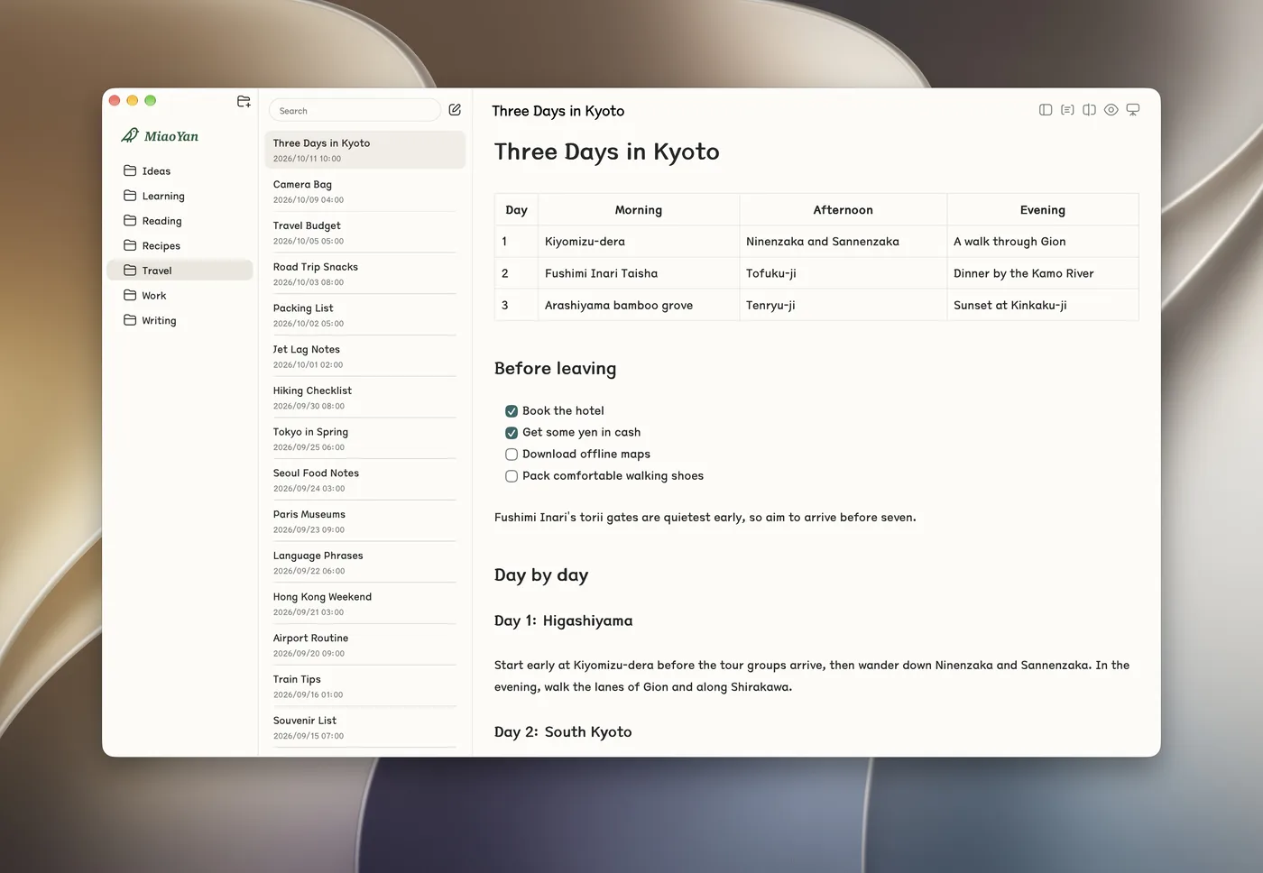Toggle the sidebar layout icon
This screenshot has width=1263, height=873.
pos(1046,110)
